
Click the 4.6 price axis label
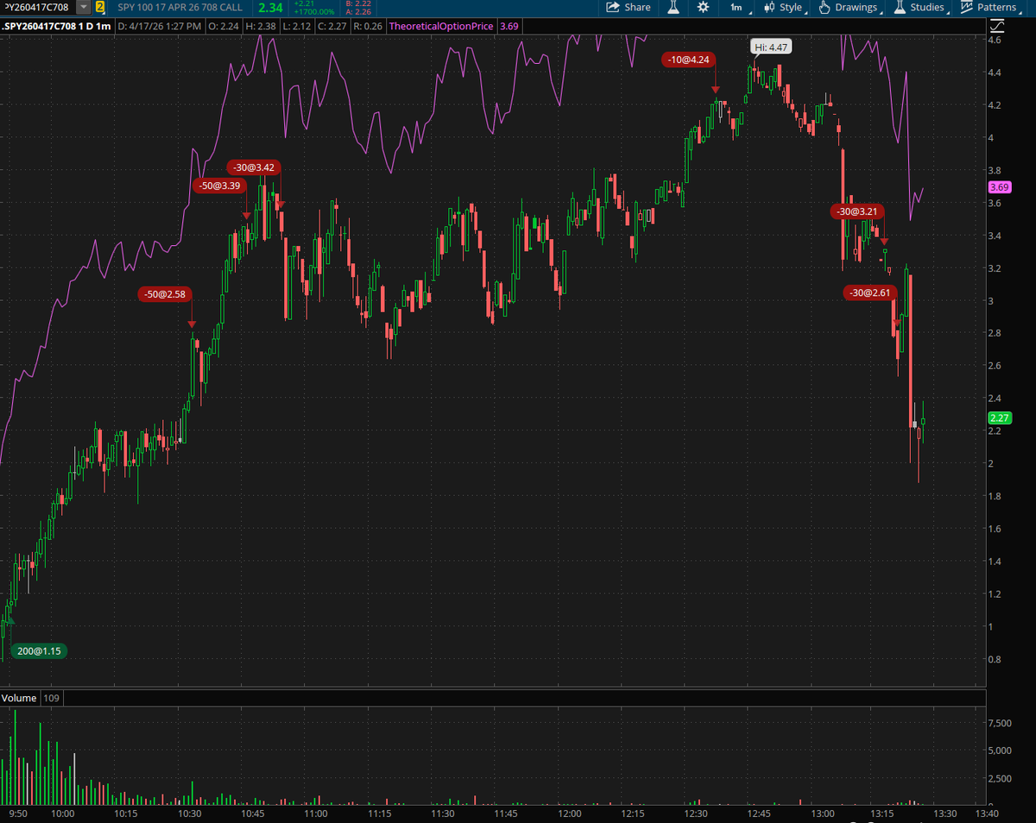[x=995, y=40]
